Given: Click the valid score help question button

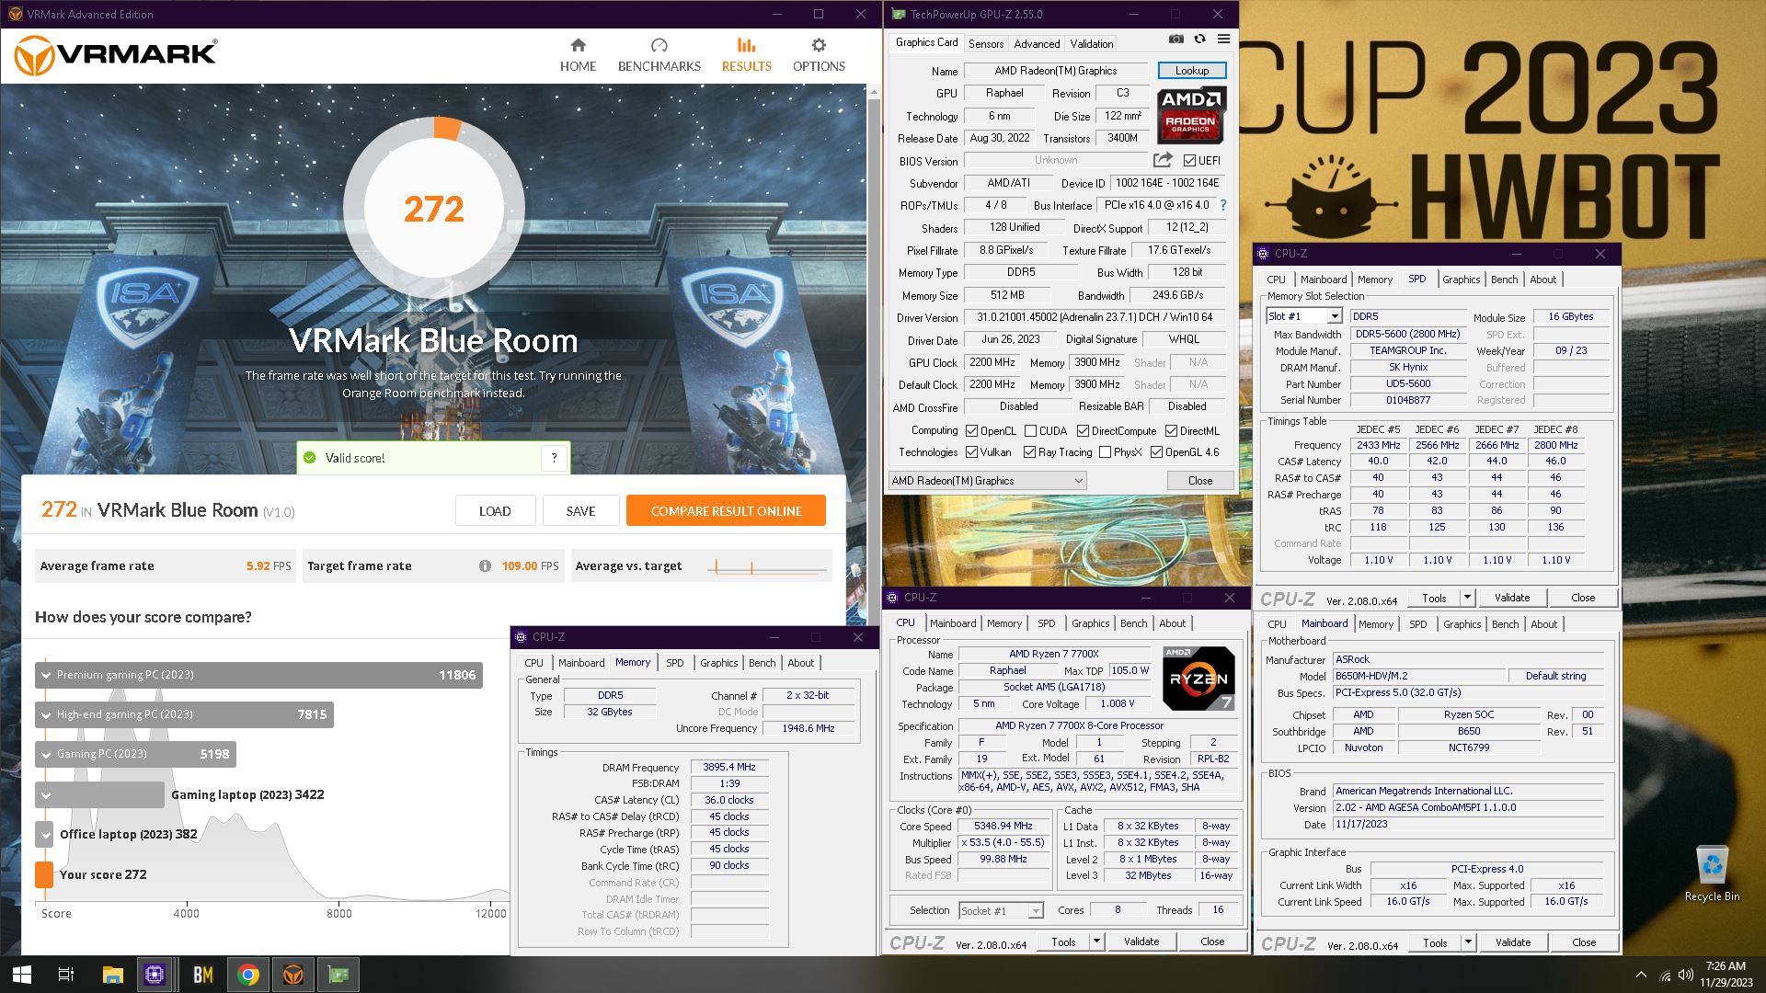Looking at the screenshot, I should [554, 458].
